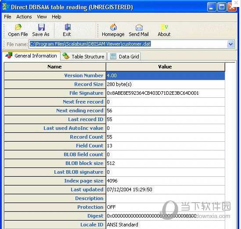Click the empty Description value cell
The width and height of the screenshot is (241, 229).
[x=165, y=198]
